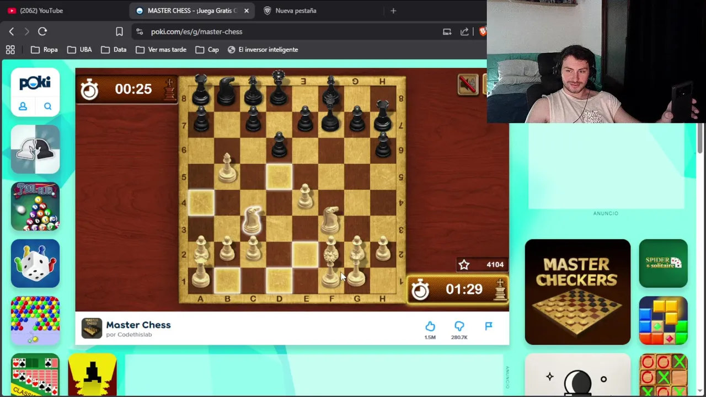
Task: Click the address bar URL
Action: [196, 31]
